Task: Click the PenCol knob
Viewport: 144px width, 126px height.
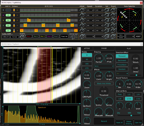Action: pos(98,58)
